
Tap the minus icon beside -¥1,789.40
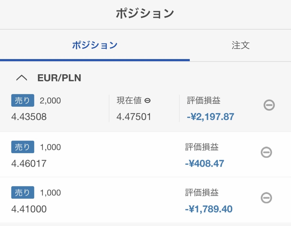point(266,198)
